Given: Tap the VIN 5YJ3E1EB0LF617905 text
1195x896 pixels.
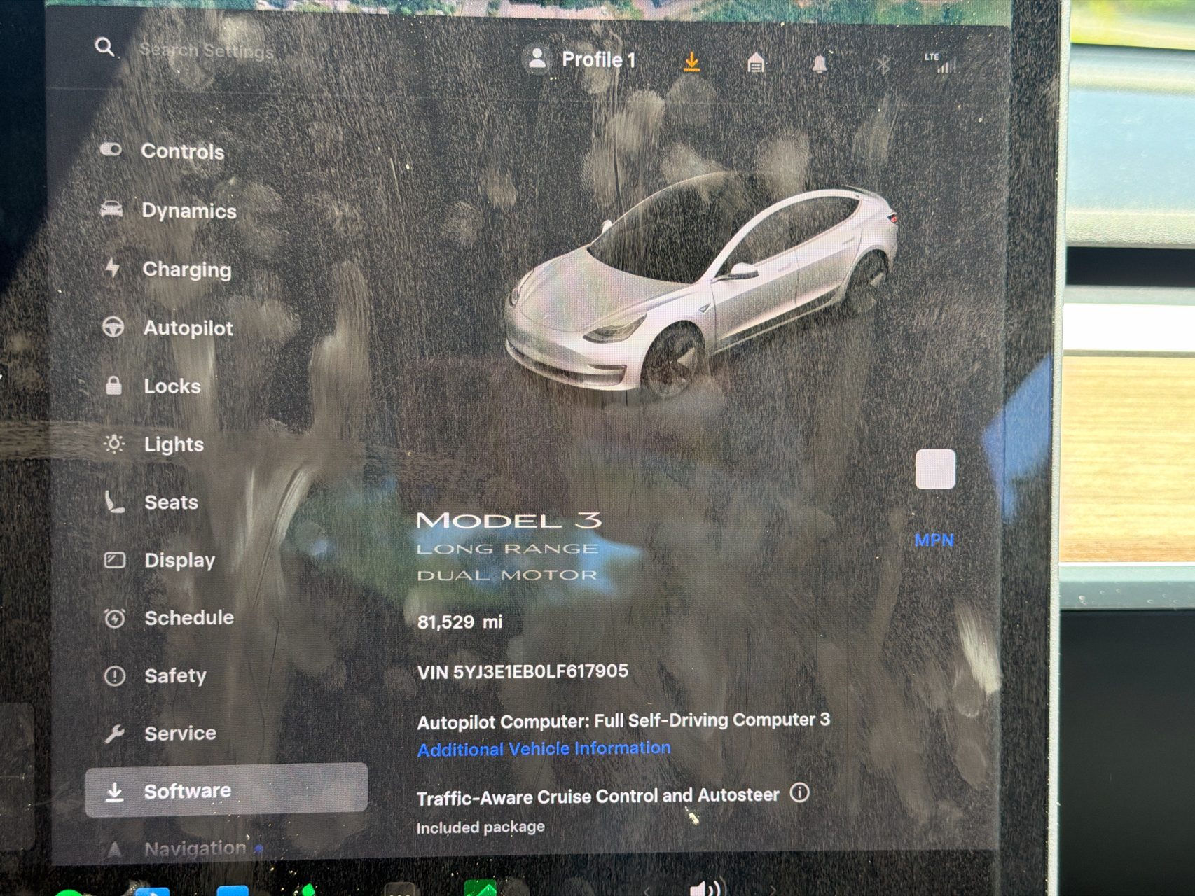Looking at the screenshot, I should coord(523,672).
